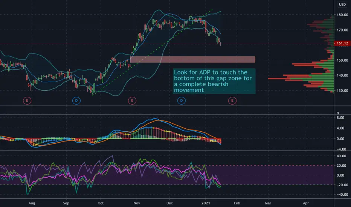Select the 'Look for ADP' text annotation
Image resolution: width=351 pixels, height=207 pixels.
(214, 81)
